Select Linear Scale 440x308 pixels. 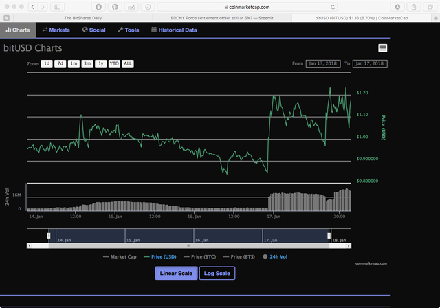pos(176,273)
